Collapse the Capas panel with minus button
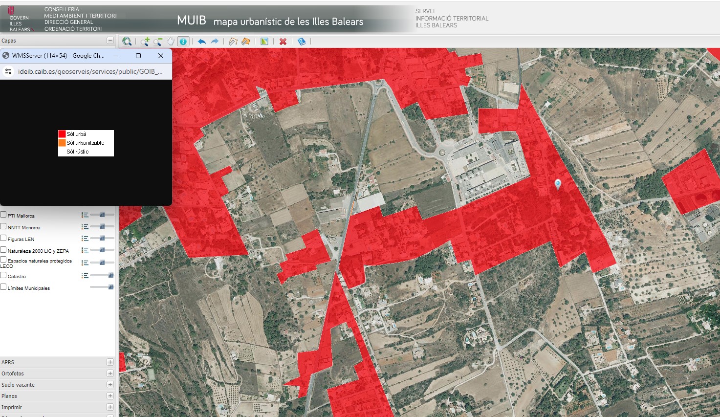The width and height of the screenshot is (720, 417). tap(110, 41)
